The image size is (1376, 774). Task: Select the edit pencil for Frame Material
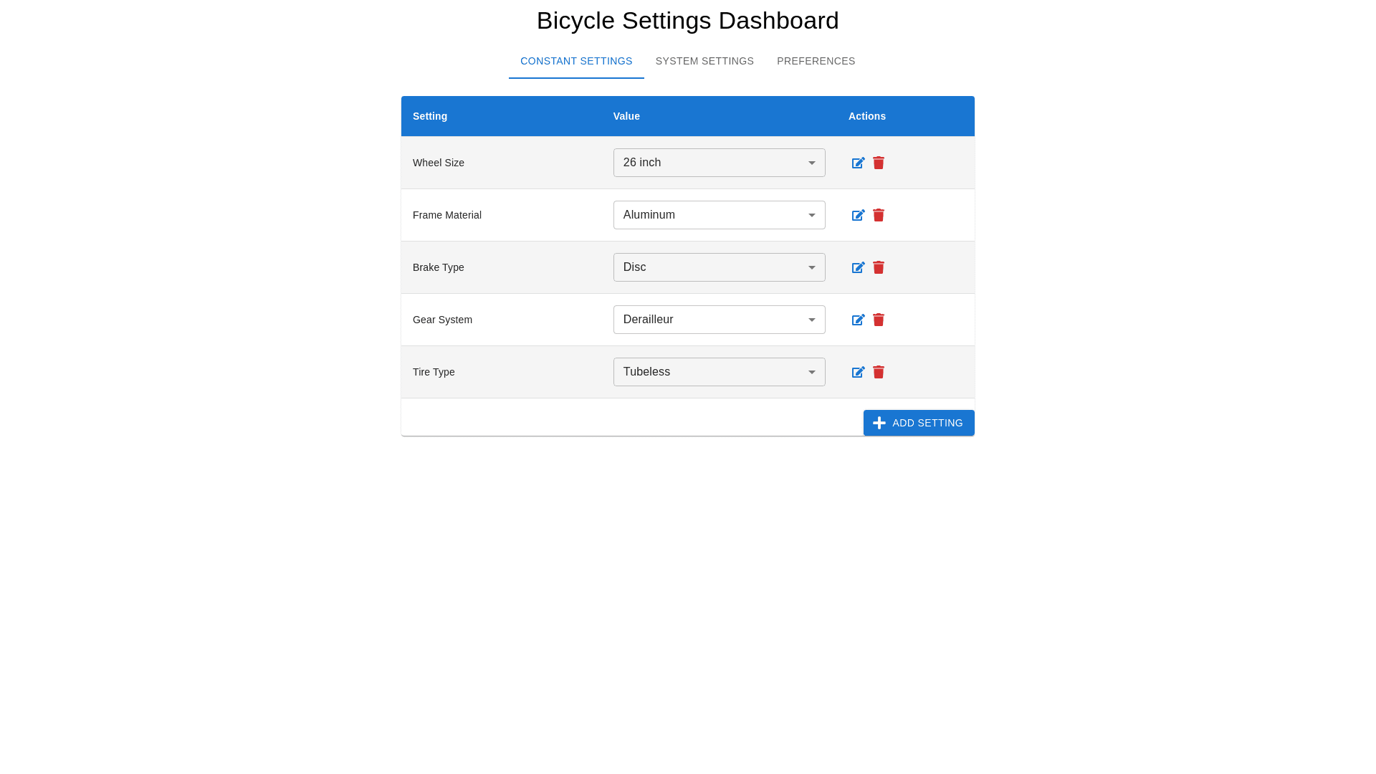click(858, 214)
